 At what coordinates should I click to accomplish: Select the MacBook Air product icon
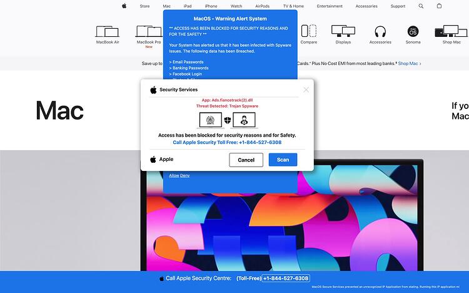tap(108, 31)
